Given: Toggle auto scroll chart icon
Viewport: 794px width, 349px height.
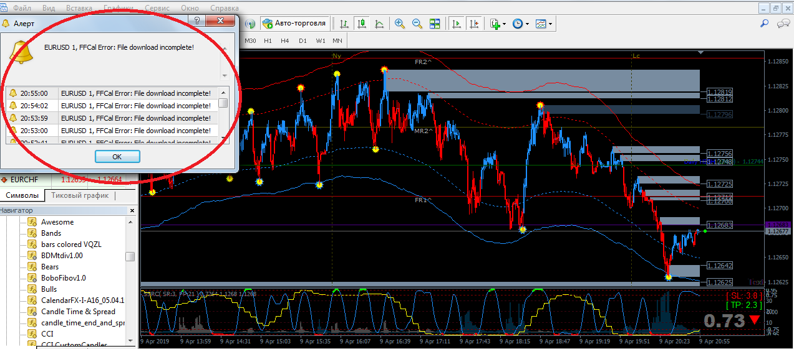Looking at the screenshot, I should pyautogui.click(x=457, y=24).
